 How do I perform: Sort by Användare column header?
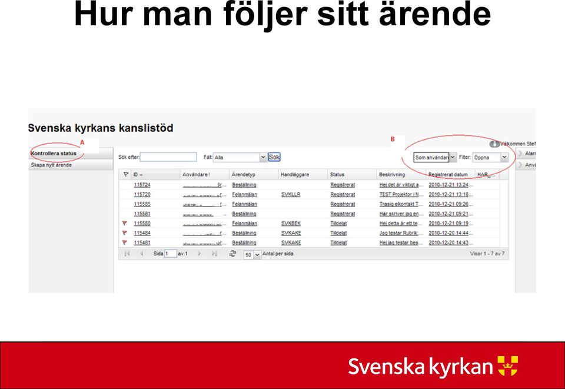tap(205, 174)
